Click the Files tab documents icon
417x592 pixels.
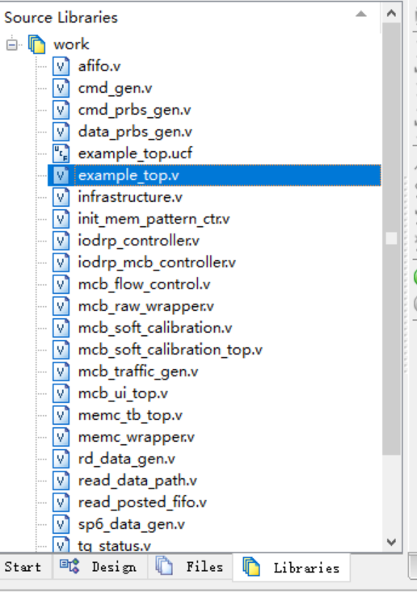(164, 566)
